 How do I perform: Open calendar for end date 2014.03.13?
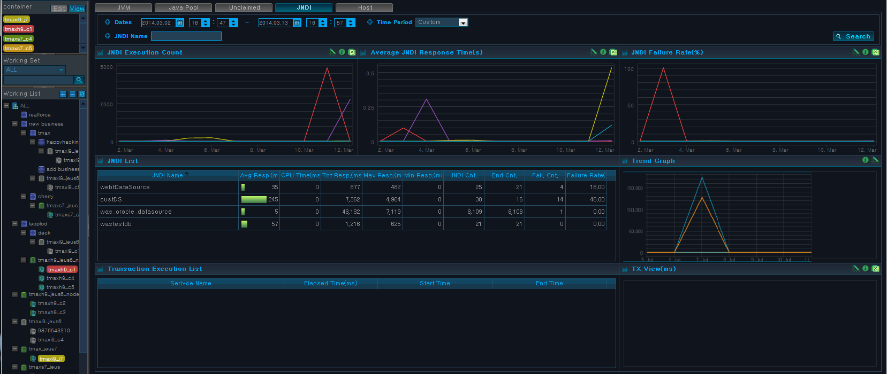tap(297, 22)
